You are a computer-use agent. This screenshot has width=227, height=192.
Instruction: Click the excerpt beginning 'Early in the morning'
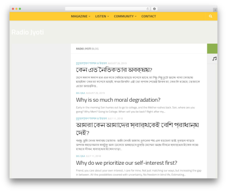[x=135, y=109]
